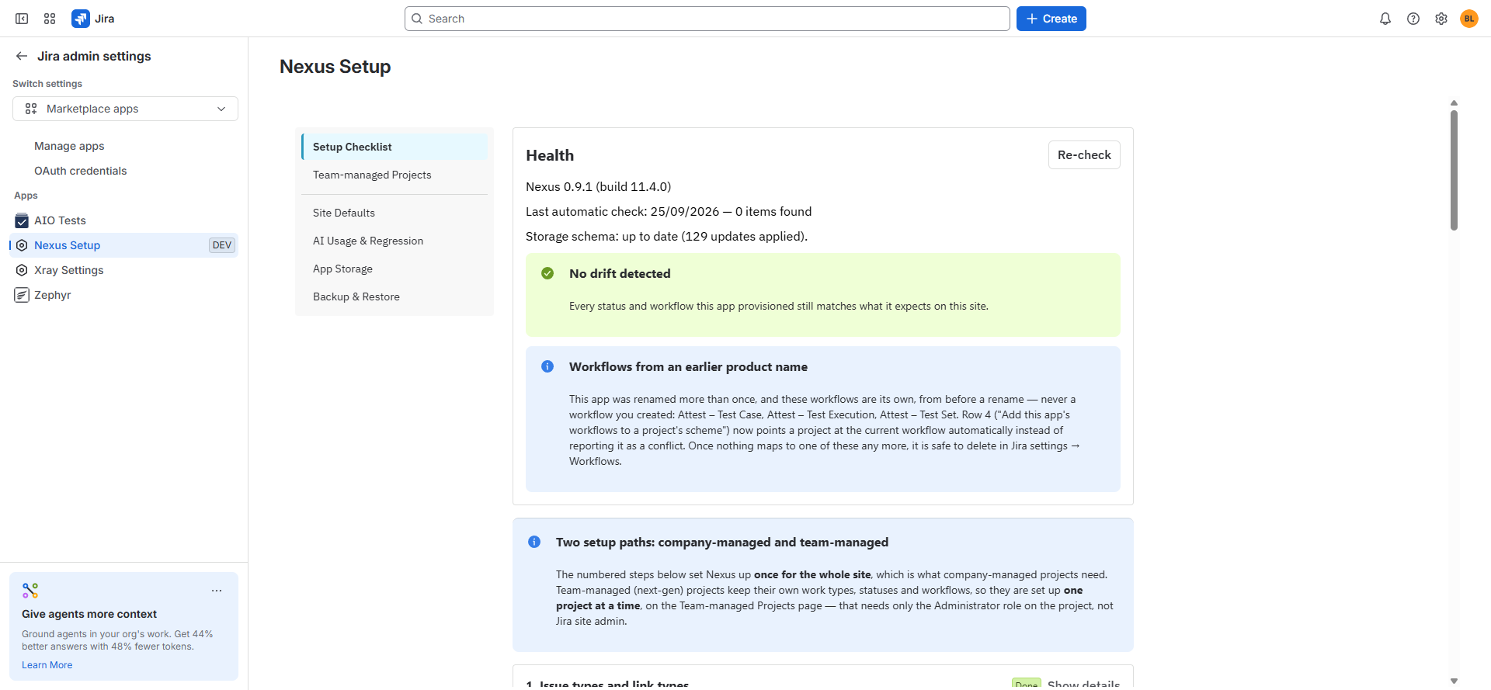1491x690 pixels.
Task: Go back using the arrow beside Jira admin settings
Action: click(x=22, y=56)
